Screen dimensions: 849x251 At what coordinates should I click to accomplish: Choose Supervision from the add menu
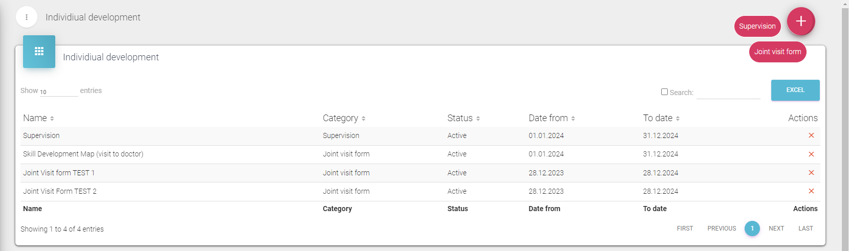click(x=757, y=27)
